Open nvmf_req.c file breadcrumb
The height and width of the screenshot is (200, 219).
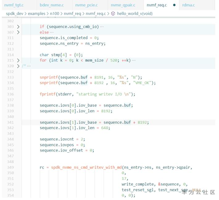[96, 14]
